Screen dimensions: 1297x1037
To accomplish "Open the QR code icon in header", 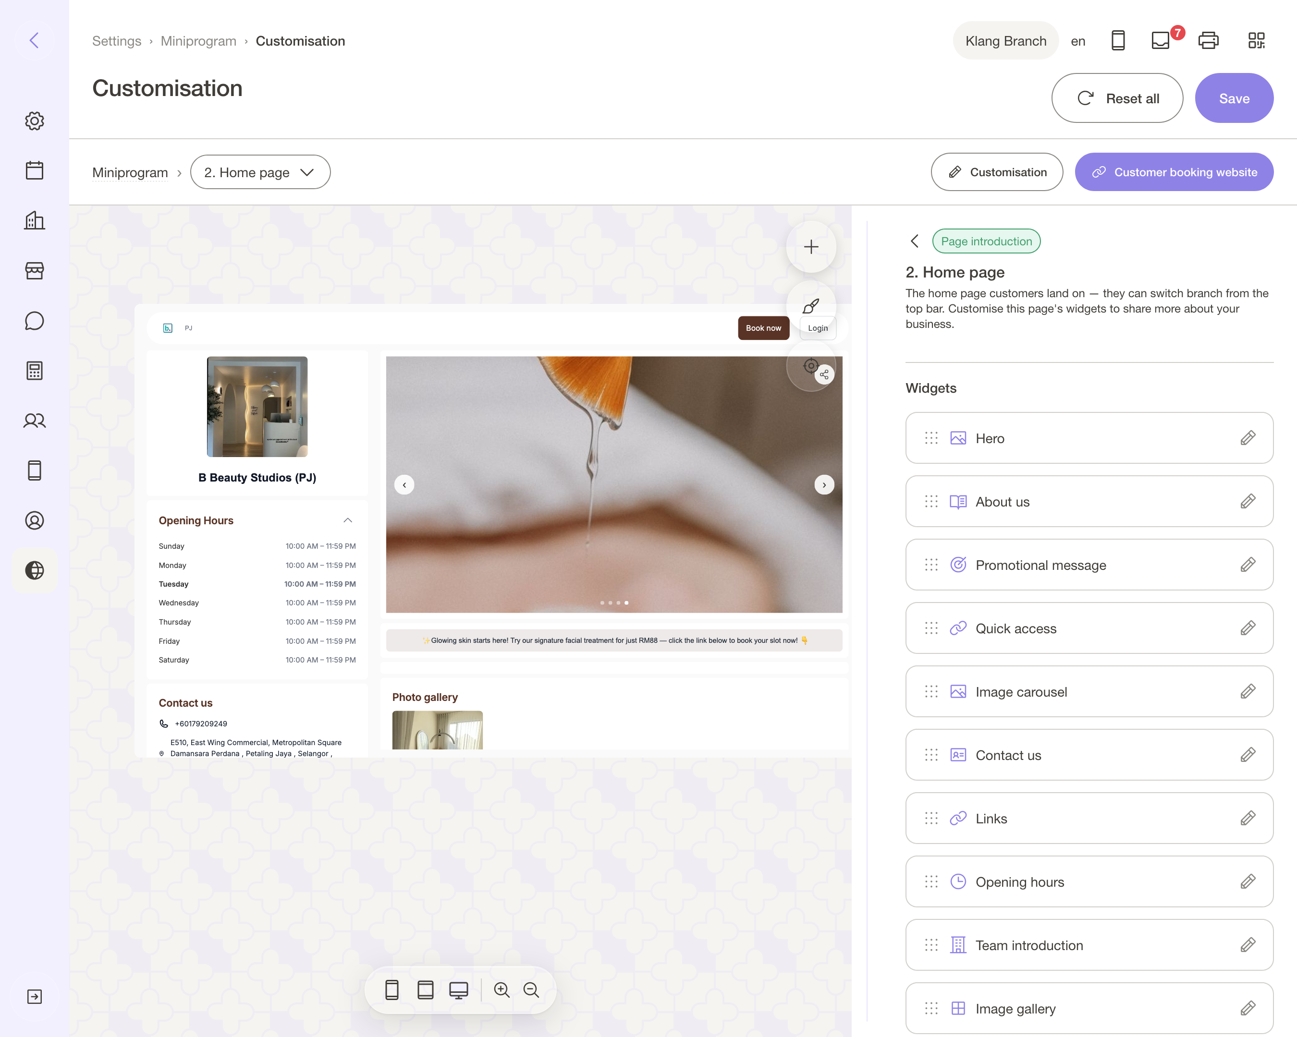I will point(1256,40).
